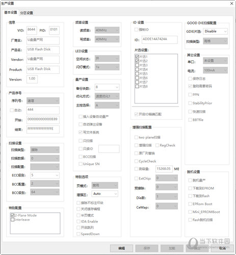This screenshot has width=236, height=255.
Task: Click the PID input field
Action: [x=54, y=30]
